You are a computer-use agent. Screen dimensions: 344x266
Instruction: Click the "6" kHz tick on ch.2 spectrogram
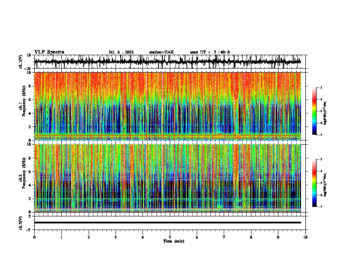[30, 172]
